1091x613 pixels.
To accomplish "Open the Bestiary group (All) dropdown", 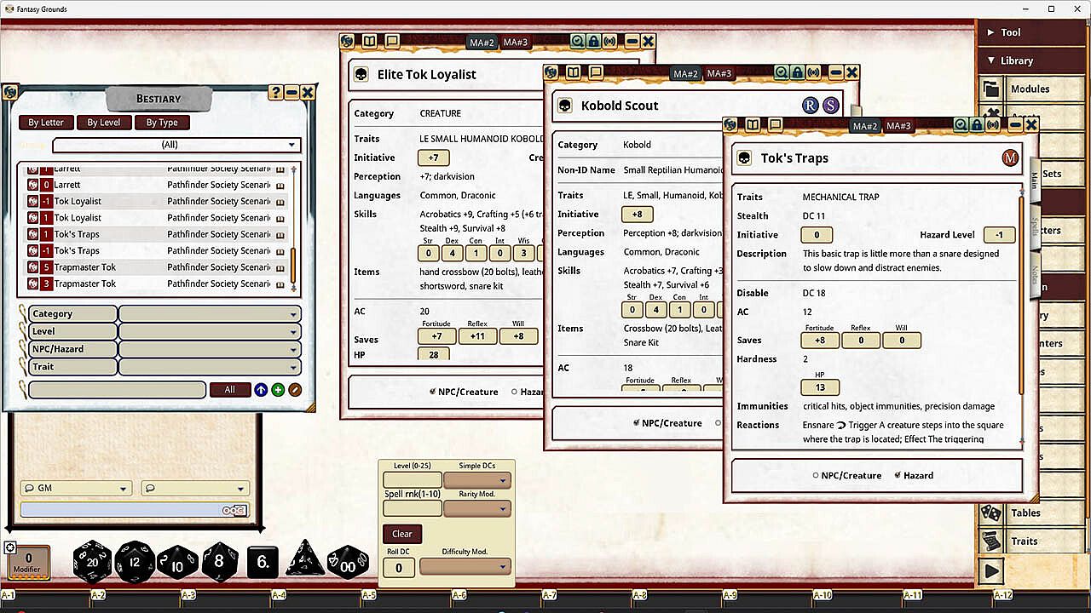I will pos(177,145).
